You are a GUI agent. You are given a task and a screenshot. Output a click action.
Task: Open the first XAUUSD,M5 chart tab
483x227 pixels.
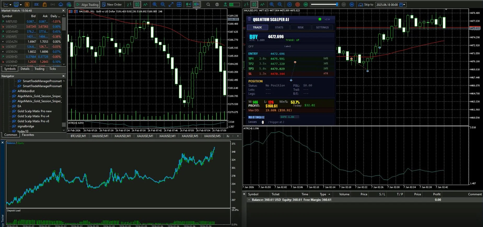pyautogui.click(x=190, y=136)
